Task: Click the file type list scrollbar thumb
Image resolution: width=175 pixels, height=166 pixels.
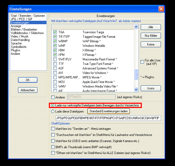Action: point(136,74)
